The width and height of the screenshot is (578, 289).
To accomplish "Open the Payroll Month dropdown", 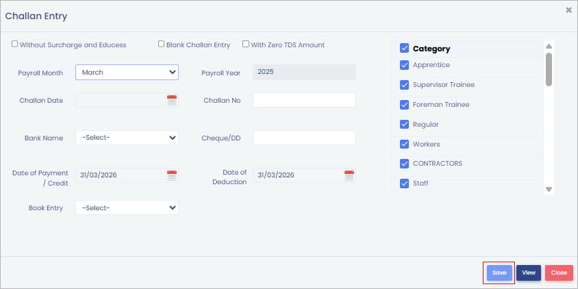I will 127,72.
